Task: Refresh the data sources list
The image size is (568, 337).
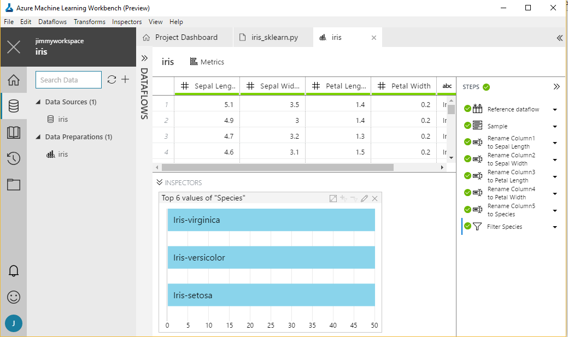Action: pos(112,79)
